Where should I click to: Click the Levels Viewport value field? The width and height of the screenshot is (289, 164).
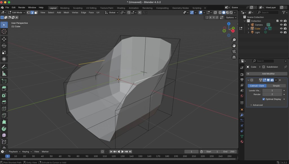pyautogui.click(x=272, y=90)
